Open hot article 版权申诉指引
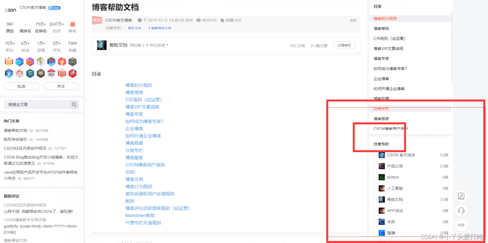488x243 pixels. pos(16,140)
